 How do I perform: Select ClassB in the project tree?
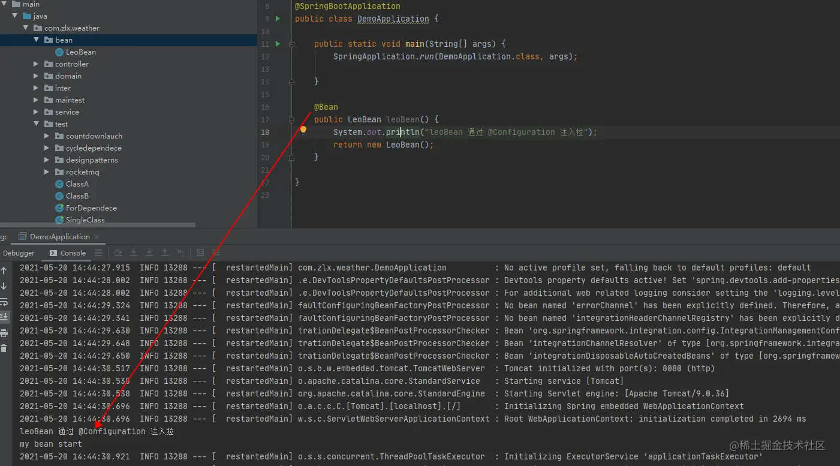tap(77, 196)
